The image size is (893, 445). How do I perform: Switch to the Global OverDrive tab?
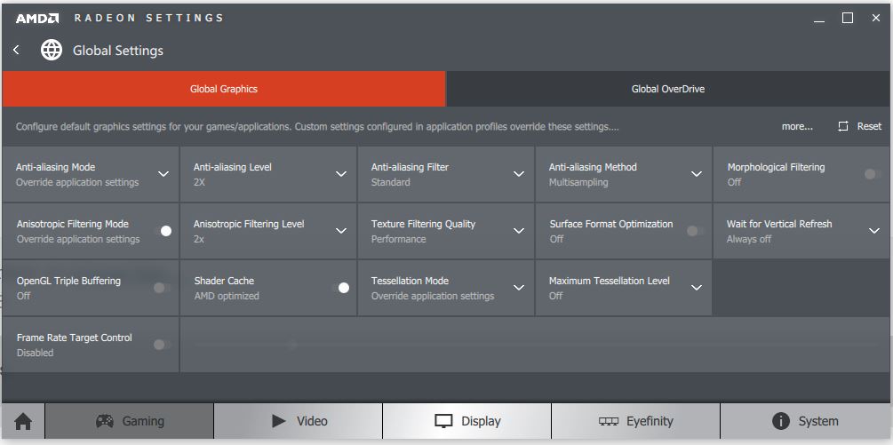point(667,89)
